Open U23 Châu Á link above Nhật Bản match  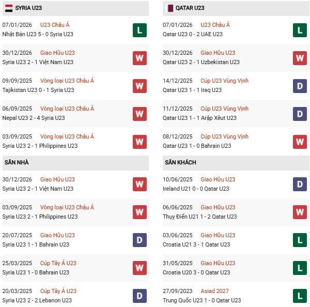[54, 25]
